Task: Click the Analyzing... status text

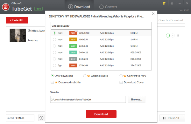Action: click(33, 40)
